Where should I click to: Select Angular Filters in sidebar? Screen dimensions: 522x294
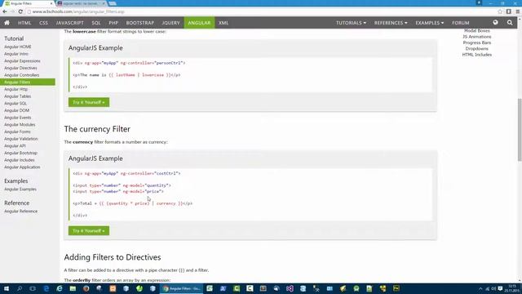click(x=28, y=82)
